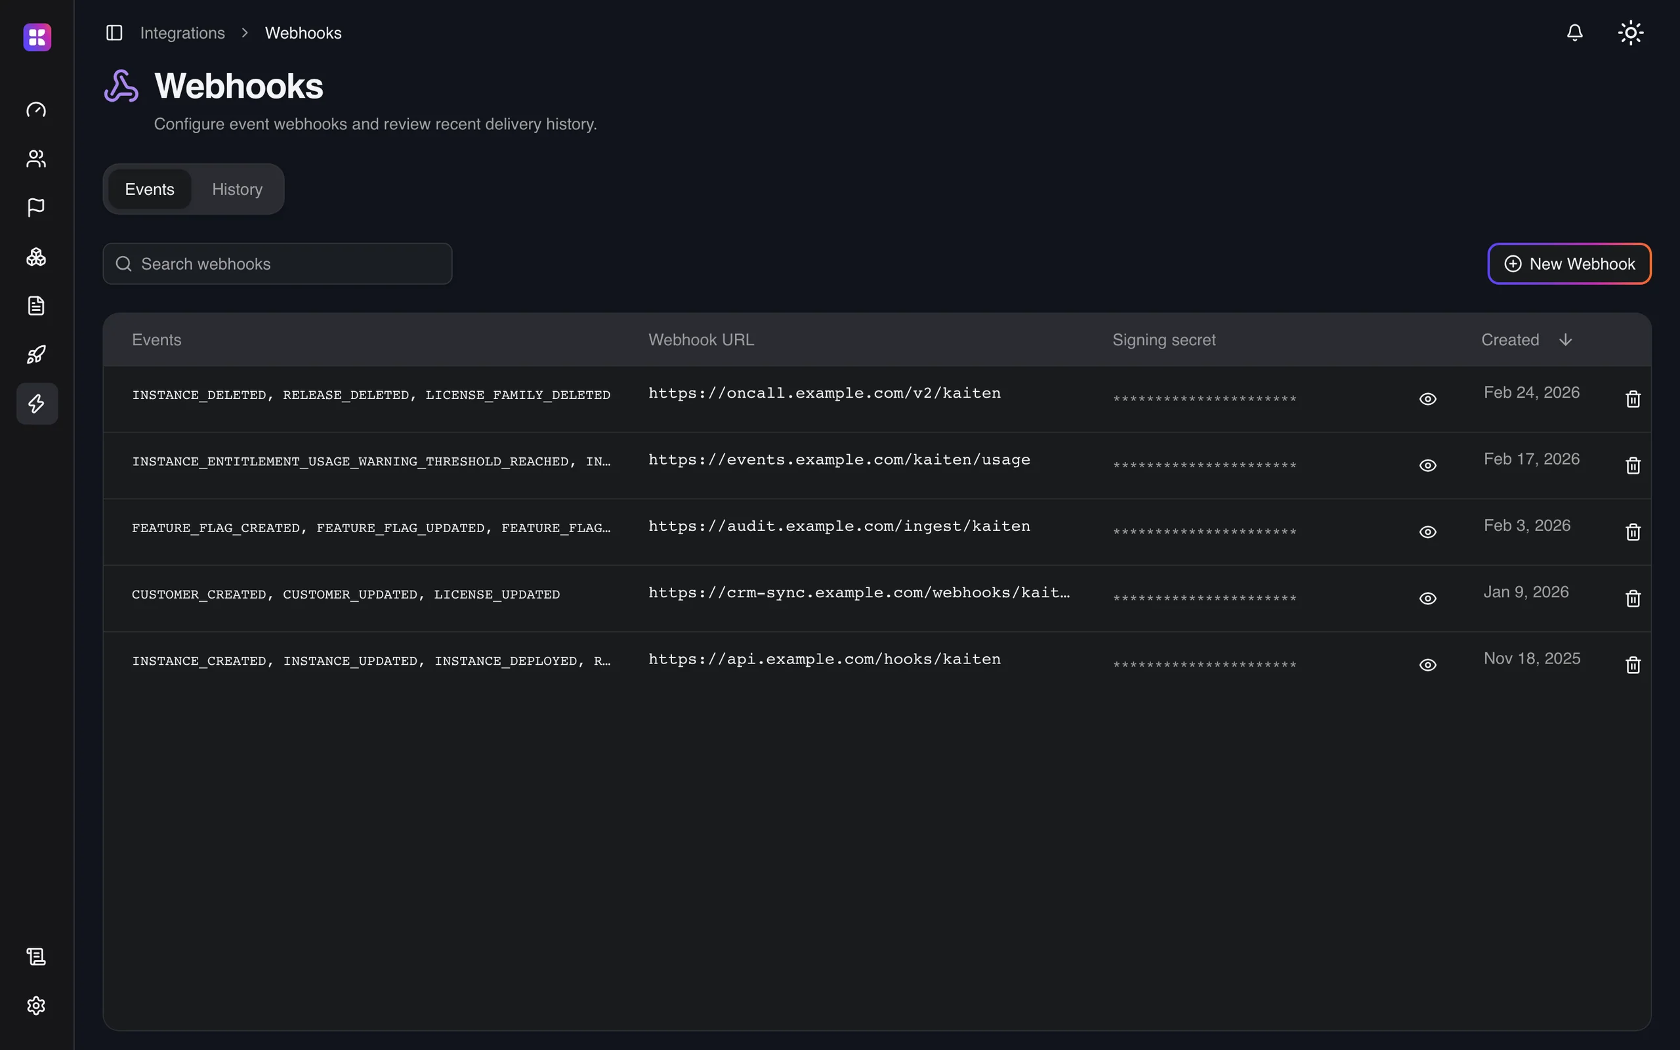
Task: Reveal signing secret for the api hooks webhook
Action: click(x=1427, y=665)
